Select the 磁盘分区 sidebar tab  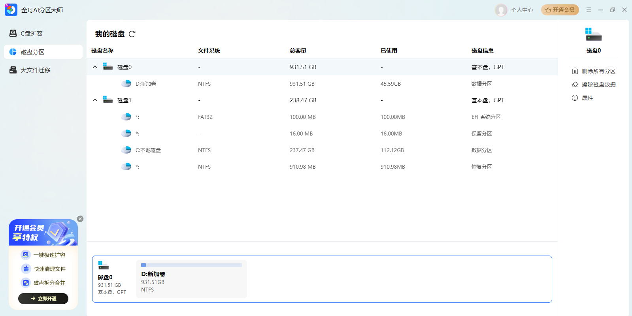[32, 52]
